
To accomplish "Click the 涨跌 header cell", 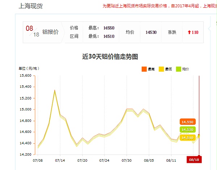I will [x=172, y=32].
